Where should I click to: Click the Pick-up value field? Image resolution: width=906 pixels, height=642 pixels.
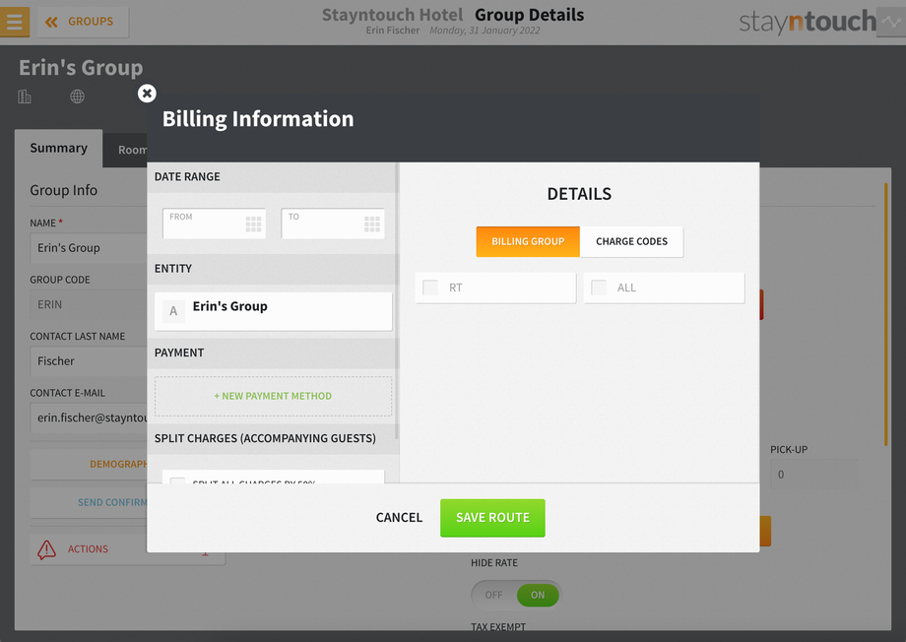(x=813, y=475)
